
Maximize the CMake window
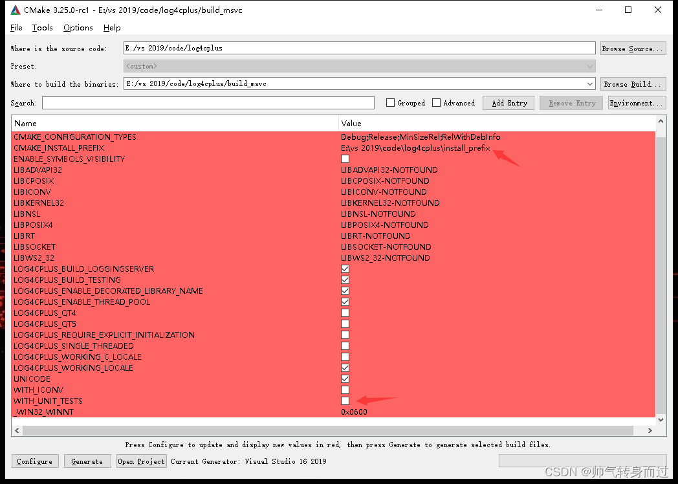pos(628,10)
